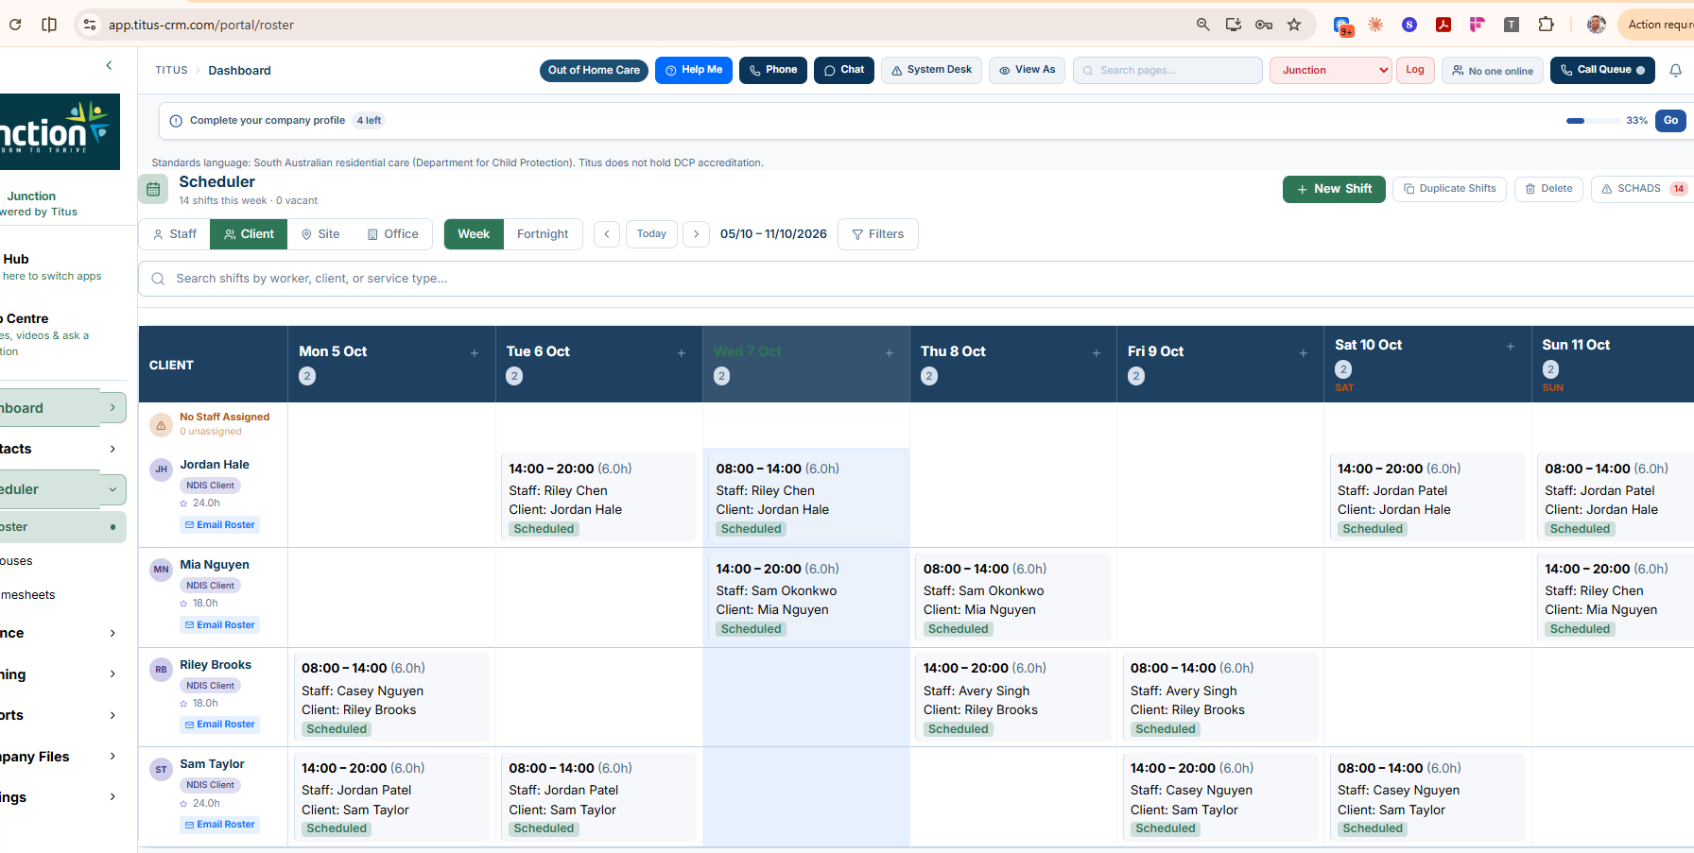The width and height of the screenshot is (1694, 853).
Task: Expand the Company Files sidebar section
Action: pos(112,757)
